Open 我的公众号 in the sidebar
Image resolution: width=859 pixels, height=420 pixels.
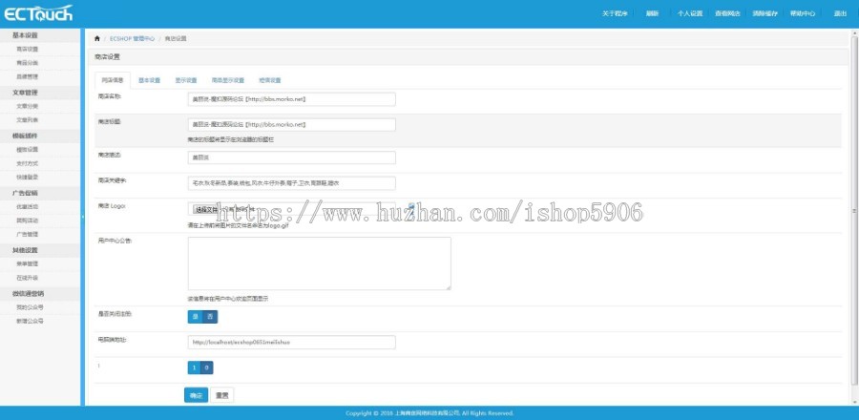pos(31,307)
